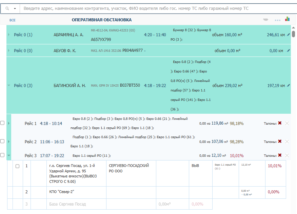The image size is (297, 214).
Task: Click the search magnifier icon
Action: click(7, 8)
